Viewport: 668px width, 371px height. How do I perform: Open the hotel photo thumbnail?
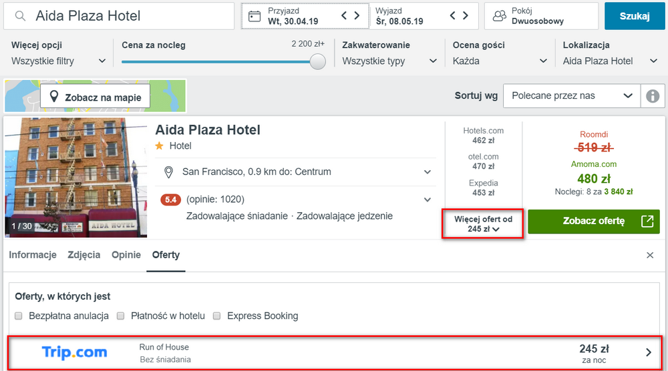(76, 177)
